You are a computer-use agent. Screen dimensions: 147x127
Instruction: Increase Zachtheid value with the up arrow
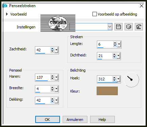tap(52, 49)
